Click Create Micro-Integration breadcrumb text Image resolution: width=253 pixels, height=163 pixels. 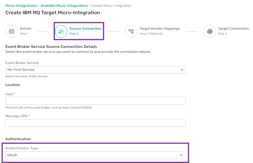(112, 6)
